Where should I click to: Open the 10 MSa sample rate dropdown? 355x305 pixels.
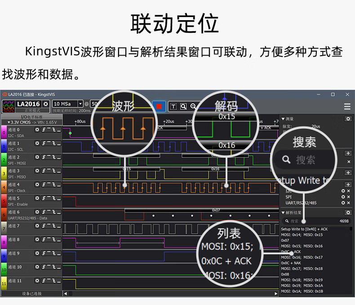pos(80,104)
